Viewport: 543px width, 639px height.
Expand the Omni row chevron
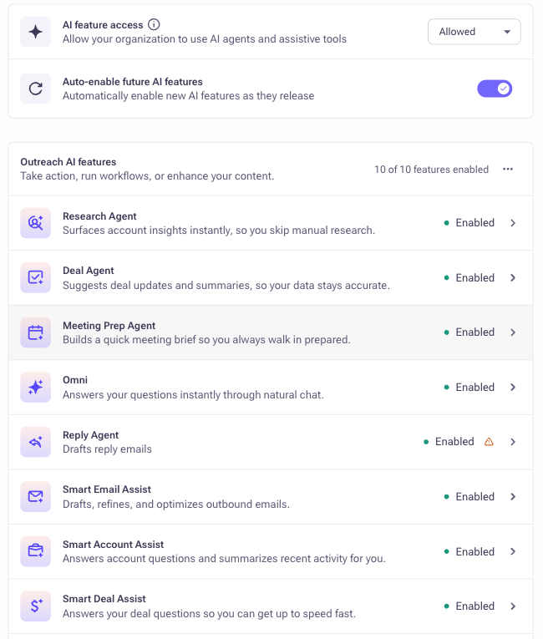(x=513, y=387)
